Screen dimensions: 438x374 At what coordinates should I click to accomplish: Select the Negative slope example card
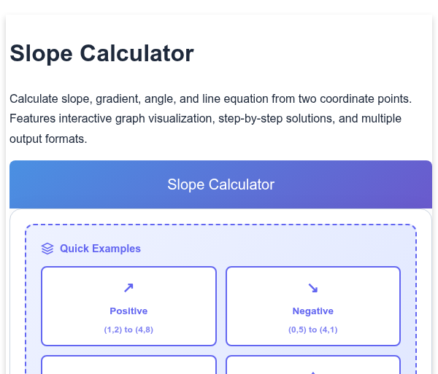click(x=313, y=306)
